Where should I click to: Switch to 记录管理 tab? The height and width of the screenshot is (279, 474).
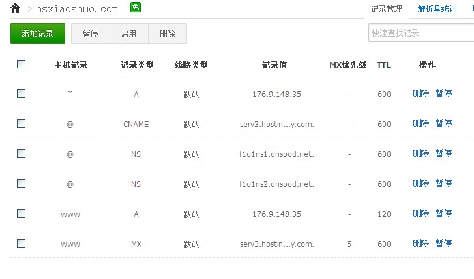(387, 9)
